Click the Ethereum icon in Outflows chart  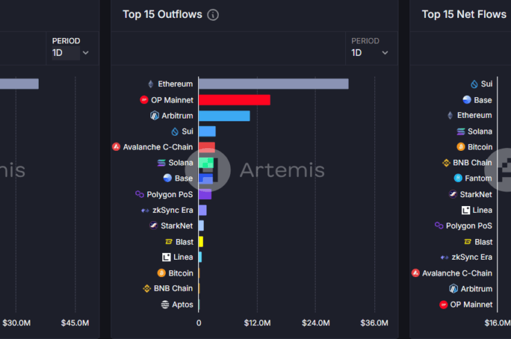point(151,84)
